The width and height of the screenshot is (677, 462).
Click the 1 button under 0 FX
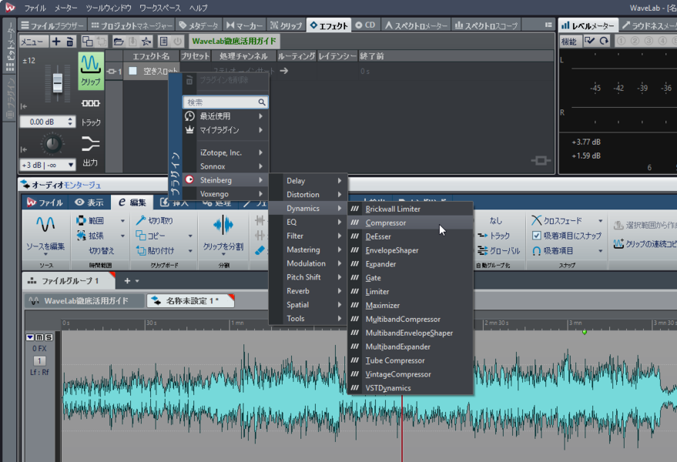39,360
